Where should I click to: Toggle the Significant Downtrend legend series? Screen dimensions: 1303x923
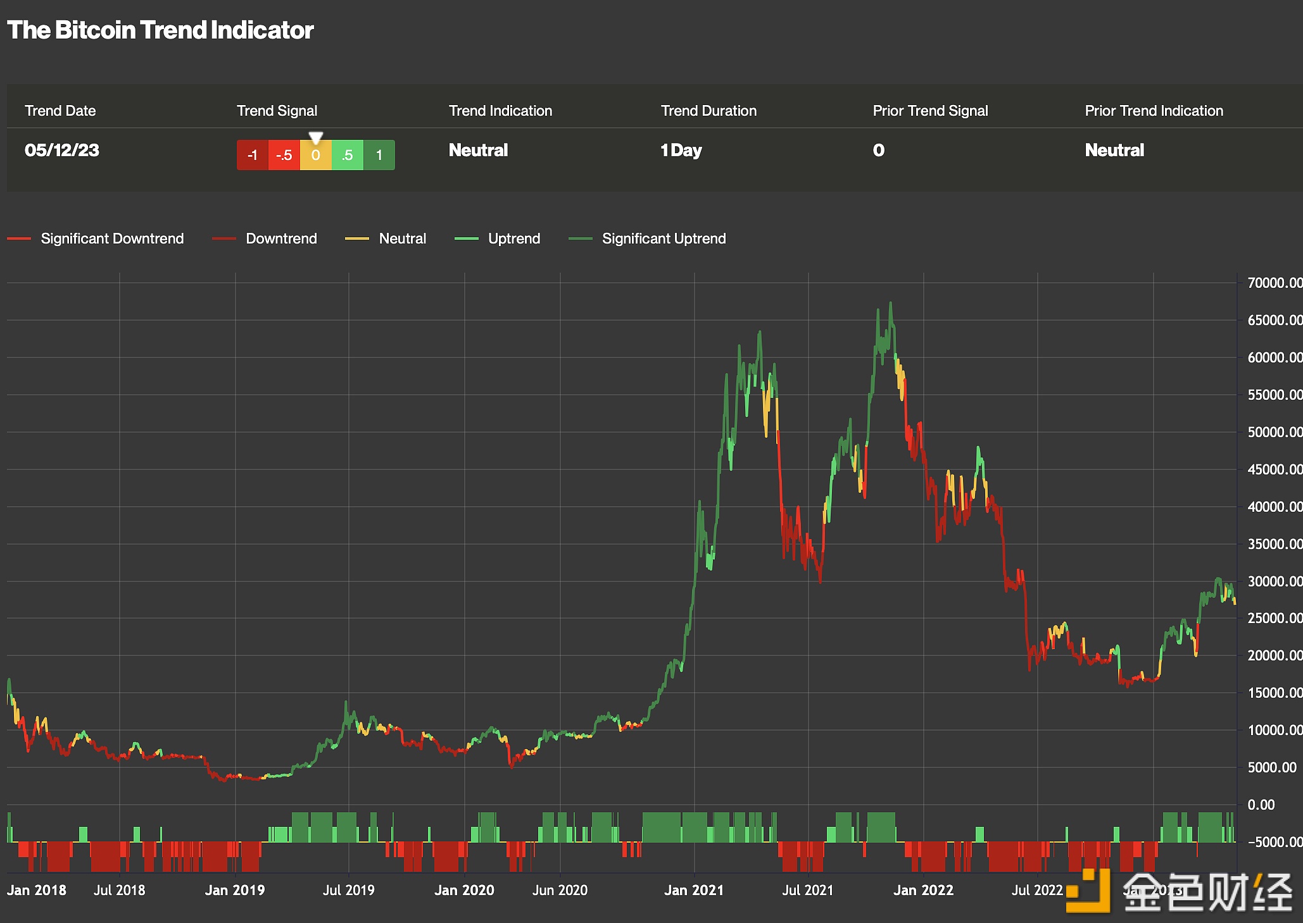(111, 238)
